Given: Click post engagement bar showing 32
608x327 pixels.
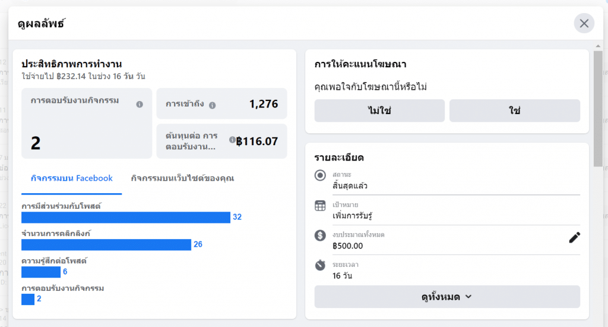Looking at the screenshot, I should (126, 217).
